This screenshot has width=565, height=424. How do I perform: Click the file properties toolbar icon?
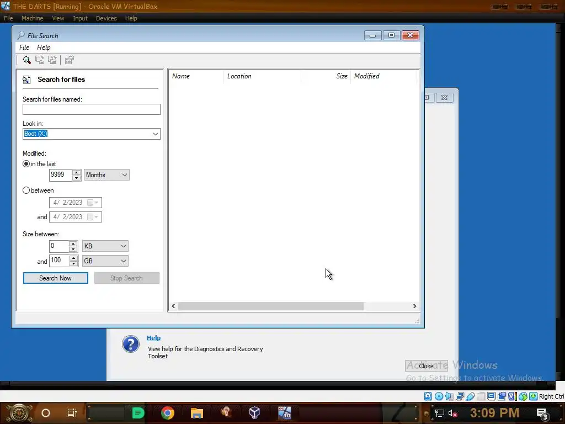pyautogui.click(x=69, y=60)
